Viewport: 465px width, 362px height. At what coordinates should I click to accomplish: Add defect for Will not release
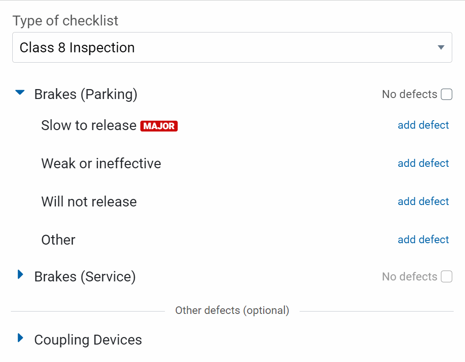(x=423, y=202)
